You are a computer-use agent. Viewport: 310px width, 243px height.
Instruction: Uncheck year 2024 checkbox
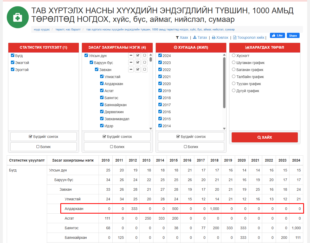click(x=160, y=55)
